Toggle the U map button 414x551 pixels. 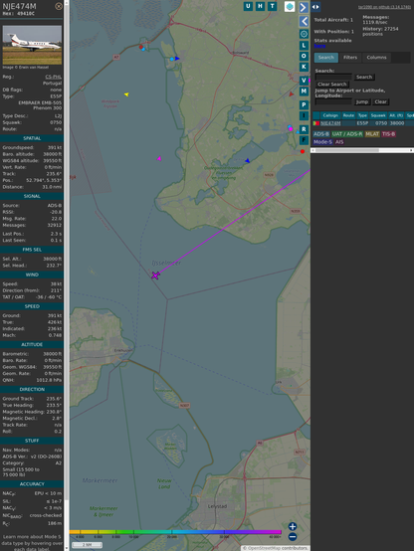tap(248, 6)
